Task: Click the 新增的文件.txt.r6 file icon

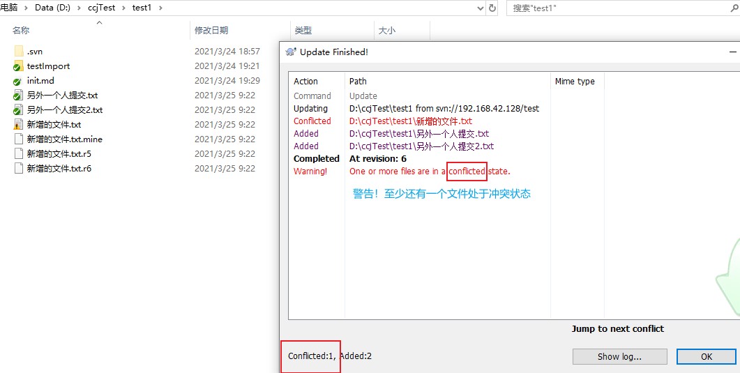Action: pyautogui.click(x=18, y=169)
